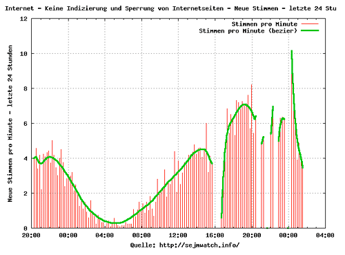345x255 pixels.
Task: Click the y-axis value 0
Action: click(26, 228)
